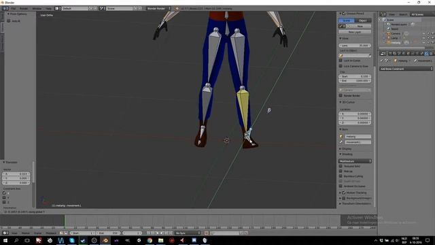Open the No Sync dropdown in timeline
This screenshot has height=245, width=435.
(188, 233)
